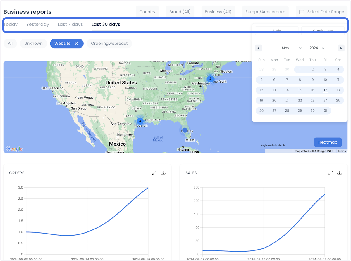Switch to the Last 7 days tab
This screenshot has width=351, height=261.
click(70, 24)
